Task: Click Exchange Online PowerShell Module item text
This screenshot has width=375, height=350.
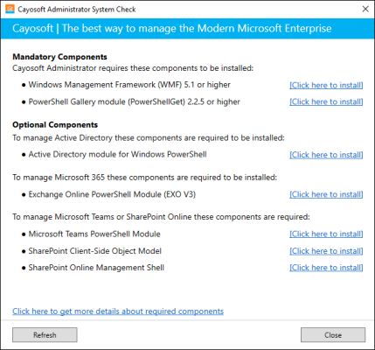Action: tap(112, 194)
